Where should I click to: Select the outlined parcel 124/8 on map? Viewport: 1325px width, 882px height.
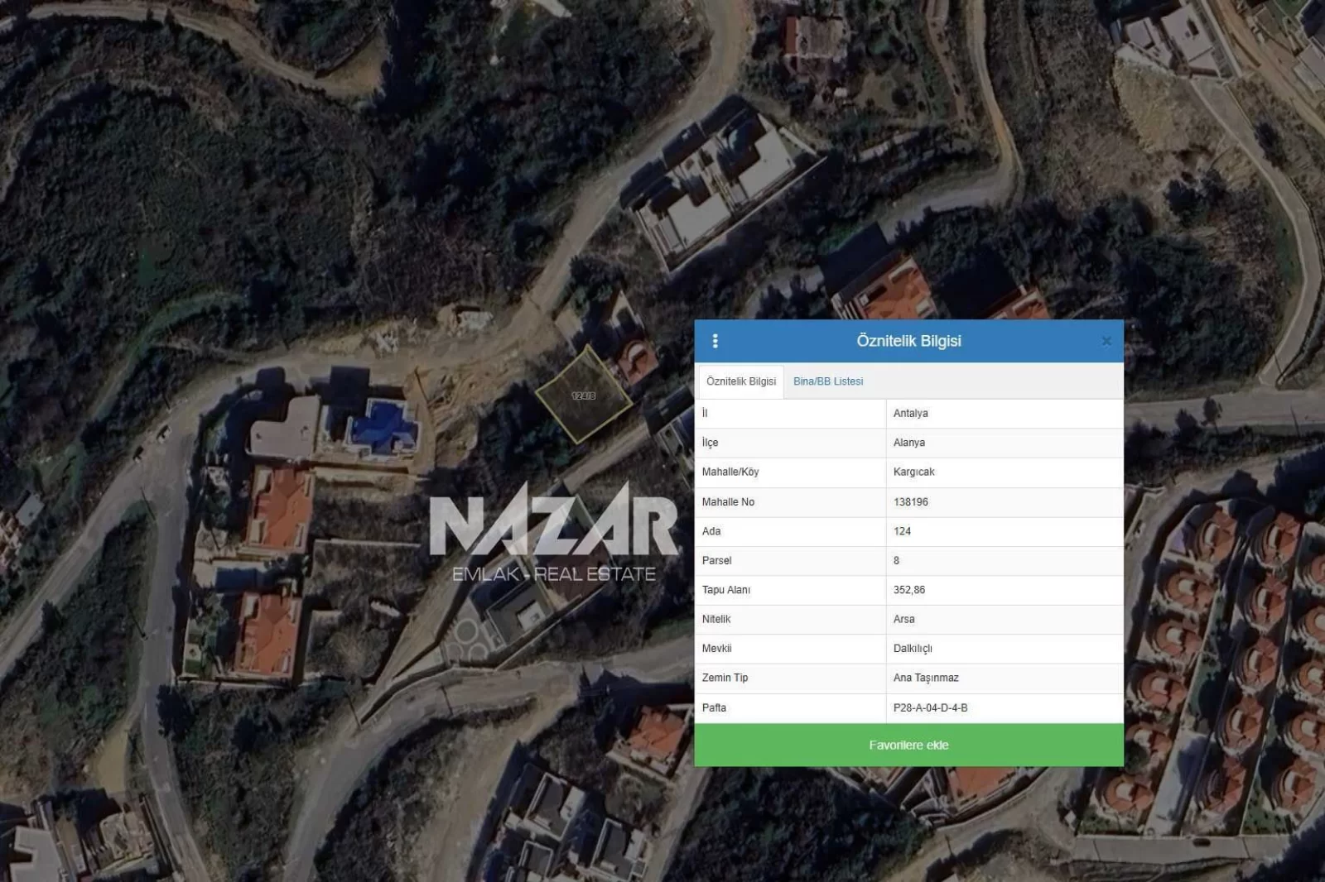pos(583,396)
